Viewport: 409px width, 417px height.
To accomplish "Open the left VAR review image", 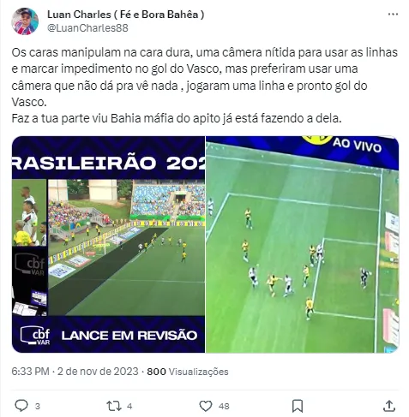I will (x=108, y=244).
